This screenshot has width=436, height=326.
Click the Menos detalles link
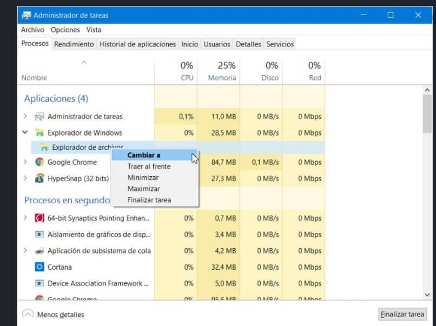61,315
